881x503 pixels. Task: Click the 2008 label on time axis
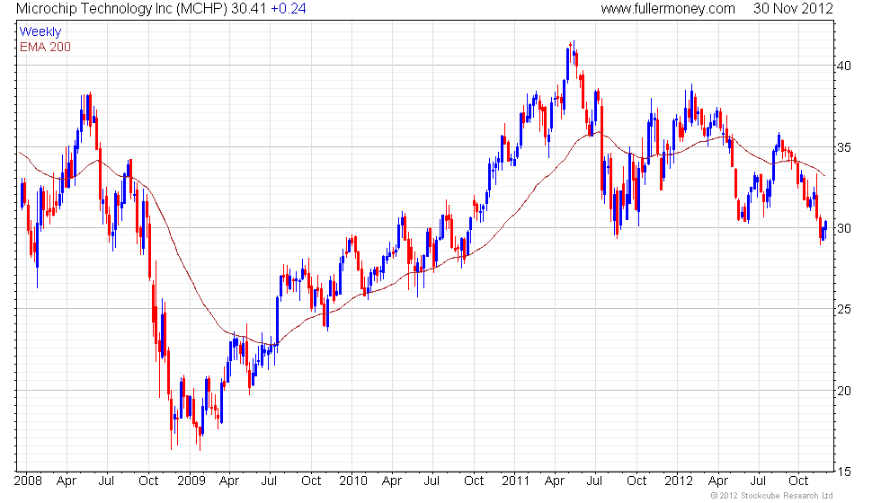click(28, 481)
